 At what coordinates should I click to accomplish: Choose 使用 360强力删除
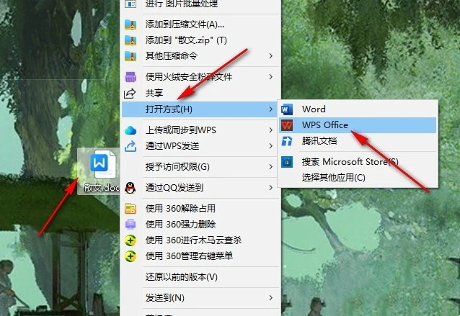[x=201, y=225]
